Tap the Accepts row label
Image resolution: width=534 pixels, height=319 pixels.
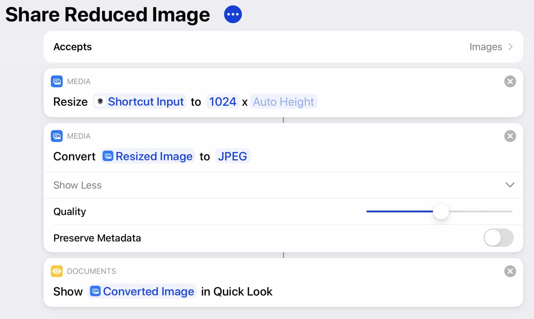73,47
